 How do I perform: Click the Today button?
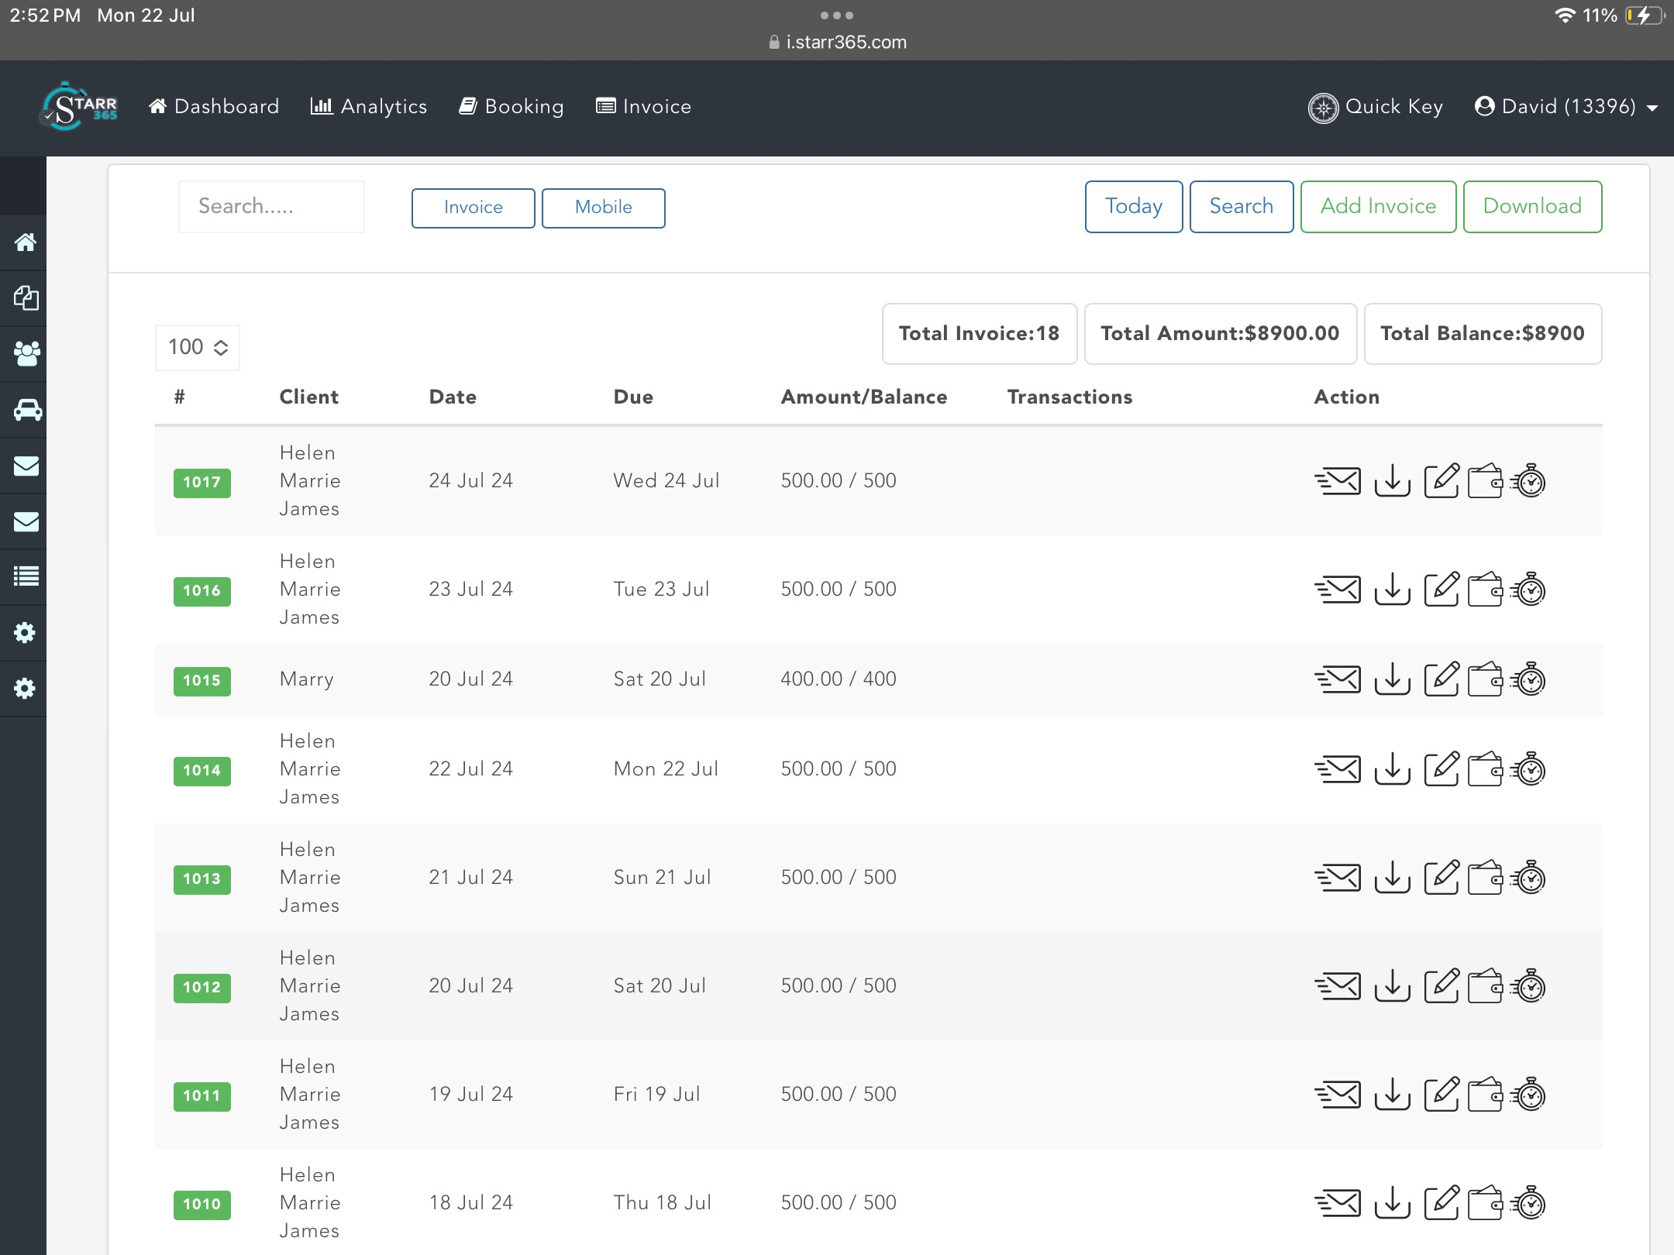(x=1134, y=207)
